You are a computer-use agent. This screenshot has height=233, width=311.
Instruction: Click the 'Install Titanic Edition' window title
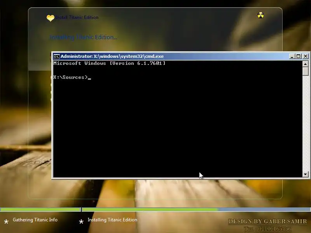[77, 17]
